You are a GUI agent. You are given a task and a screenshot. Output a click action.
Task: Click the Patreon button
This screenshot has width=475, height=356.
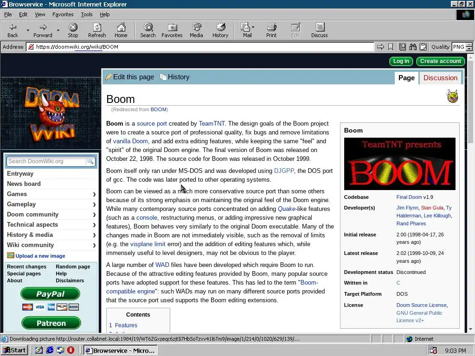(x=51, y=323)
